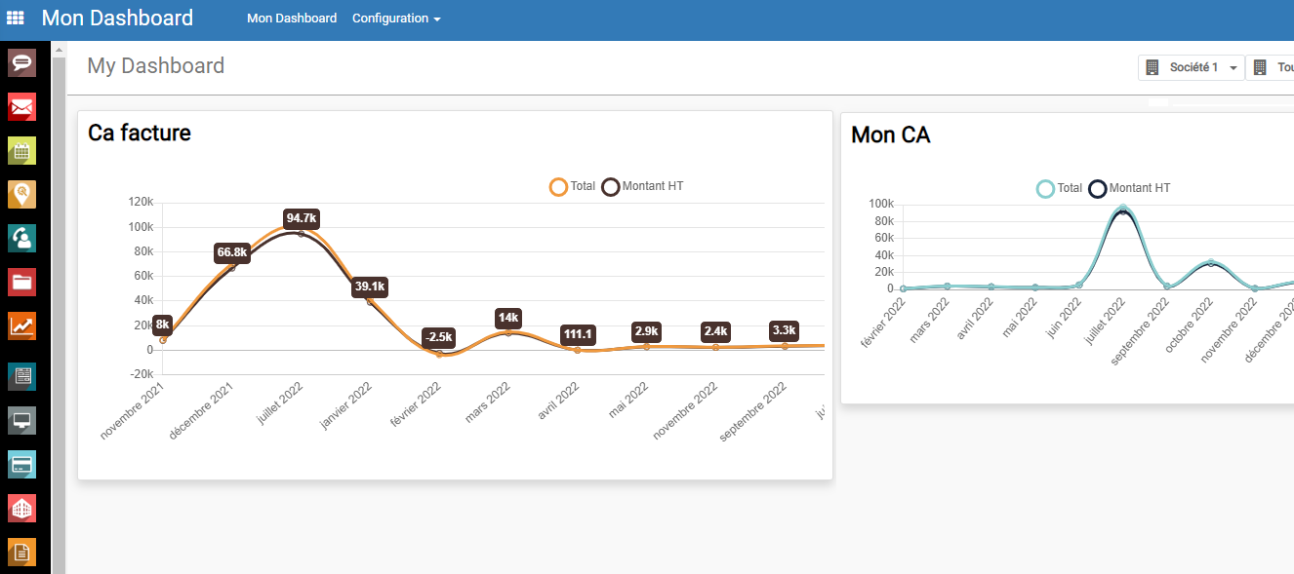Toggle Total series in Ca facture chart

click(x=573, y=187)
